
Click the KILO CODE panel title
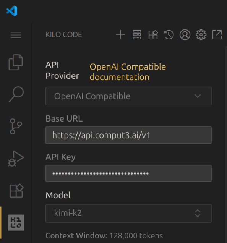click(x=64, y=34)
